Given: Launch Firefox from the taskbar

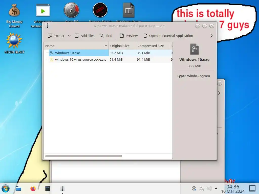Looking at the screenshot, I should 33,188.
